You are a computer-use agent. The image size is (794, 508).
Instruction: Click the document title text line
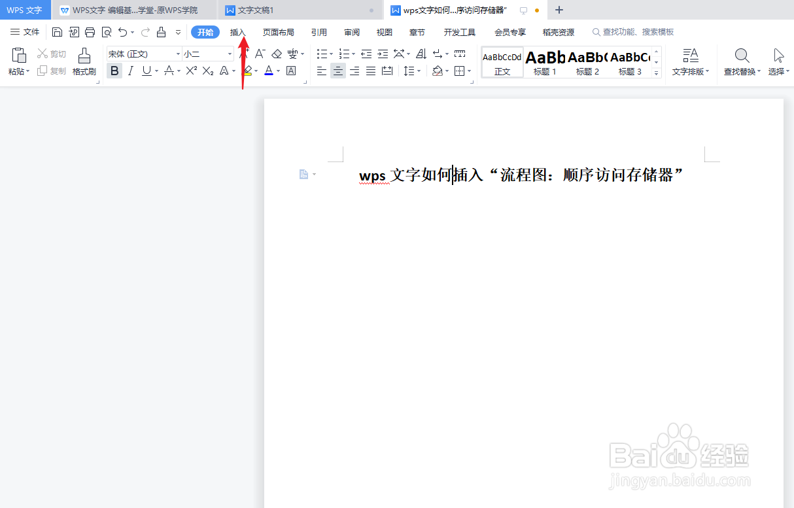(521, 175)
